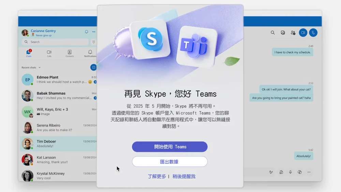Screen dimensions: 341x192
Task: Choose 稍後提醒我 to dismiss the dialog
Action: click(x=184, y=177)
